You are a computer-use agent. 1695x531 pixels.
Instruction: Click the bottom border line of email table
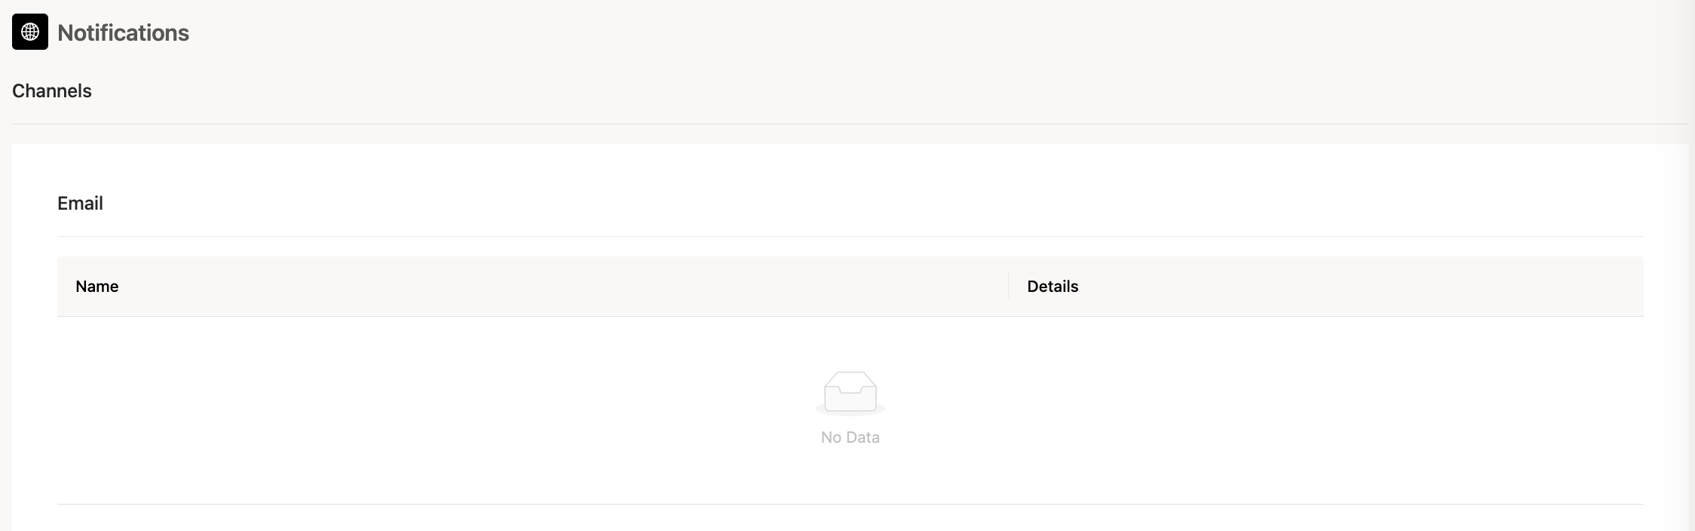(851, 504)
